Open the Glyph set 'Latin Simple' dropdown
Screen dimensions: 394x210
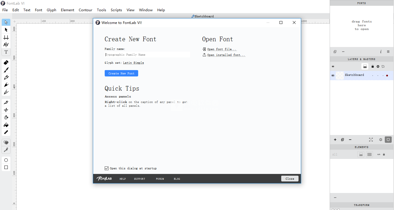[x=134, y=63]
